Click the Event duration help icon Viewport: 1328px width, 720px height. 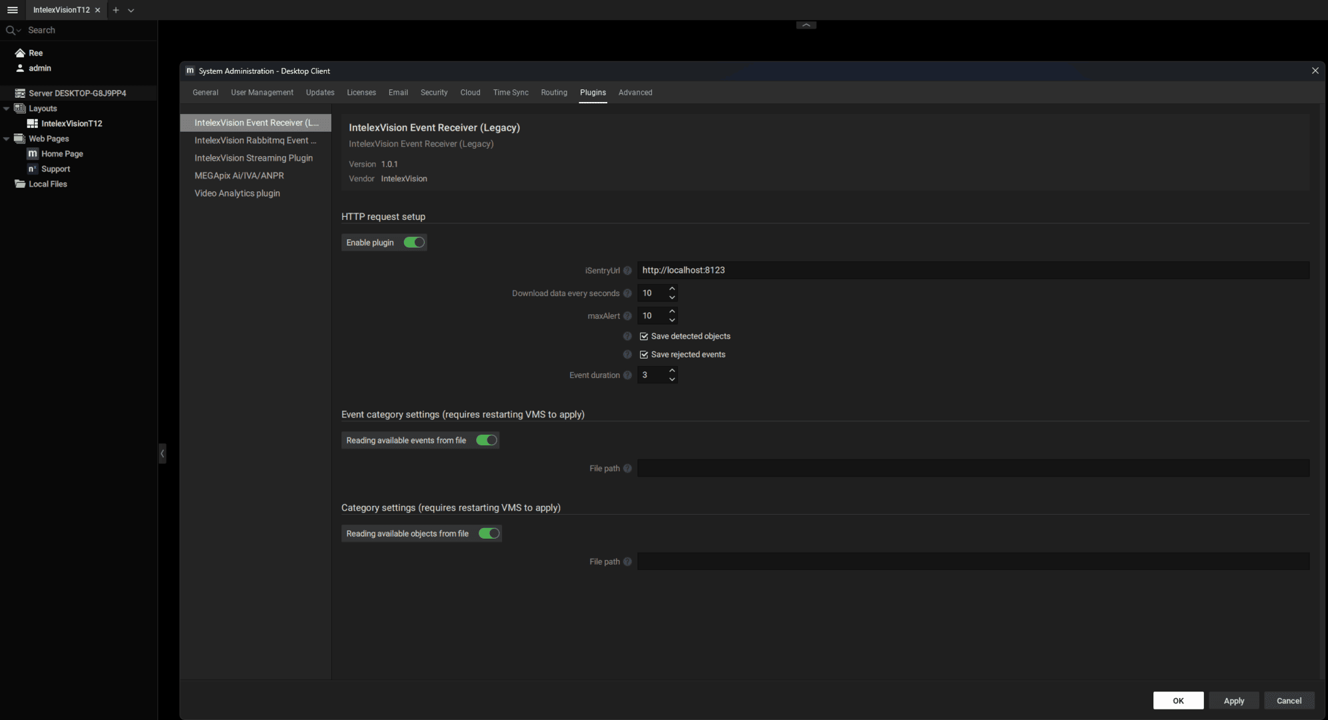click(627, 375)
